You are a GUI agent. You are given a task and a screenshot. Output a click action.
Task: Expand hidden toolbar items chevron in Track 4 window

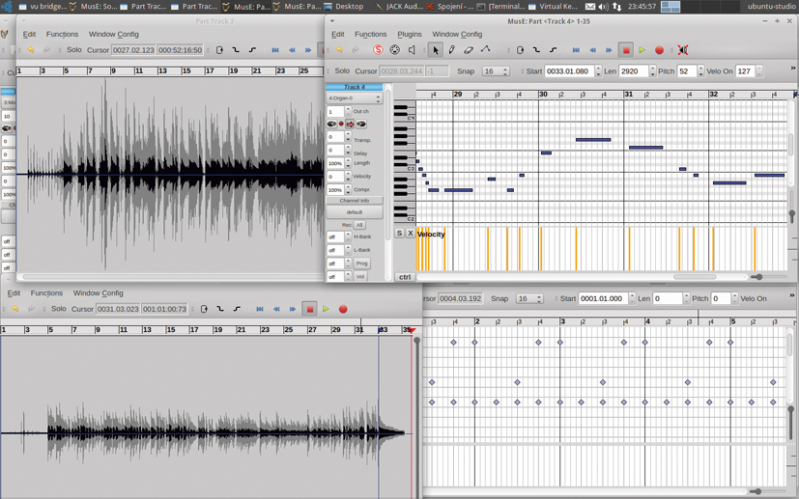pyautogui.click(x=792, y=69)
